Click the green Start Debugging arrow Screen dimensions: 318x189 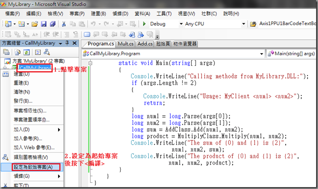(144, 24)
